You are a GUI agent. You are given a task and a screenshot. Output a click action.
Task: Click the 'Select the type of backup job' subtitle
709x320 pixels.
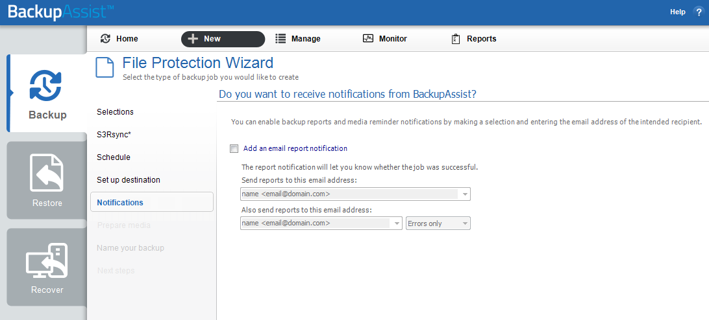click(211, 77)
